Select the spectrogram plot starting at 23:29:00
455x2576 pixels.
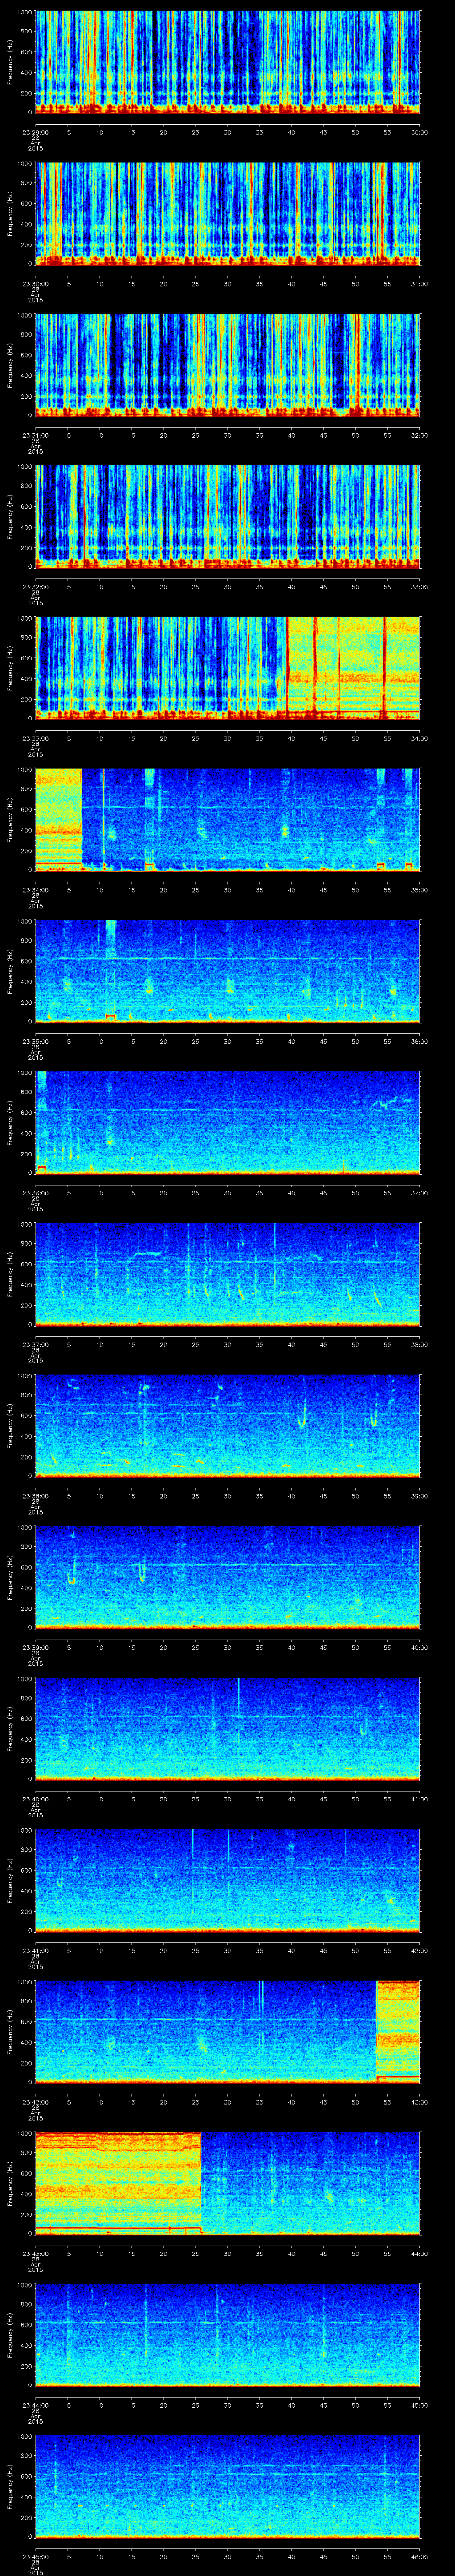(x=227, y=62)
